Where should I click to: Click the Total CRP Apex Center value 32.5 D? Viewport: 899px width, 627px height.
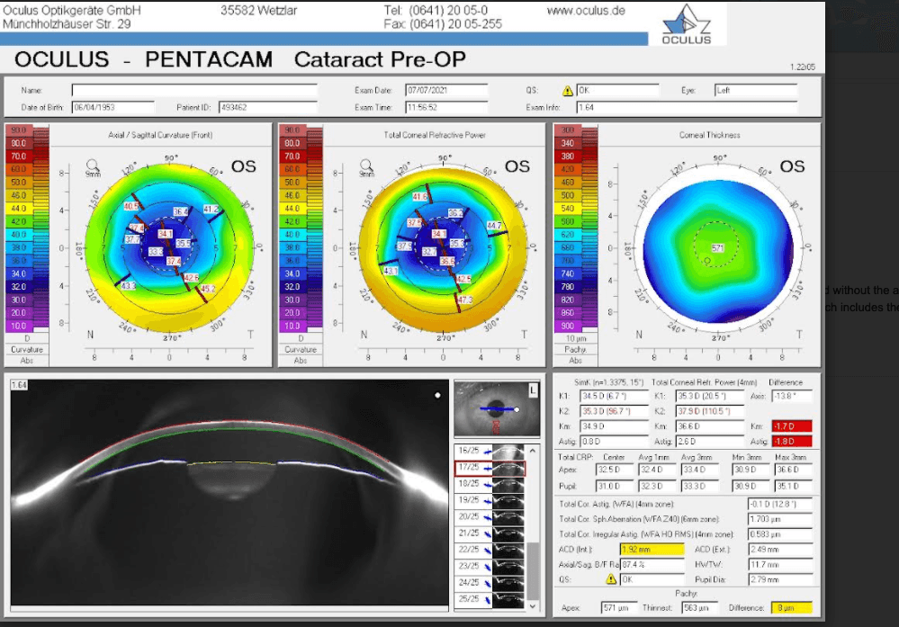click(615, 470)
